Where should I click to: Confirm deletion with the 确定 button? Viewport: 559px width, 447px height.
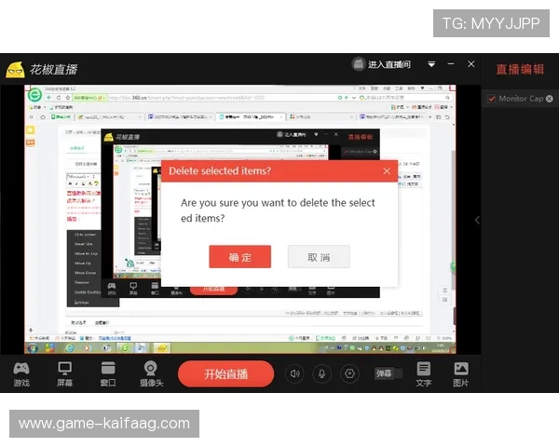(239, 257)
